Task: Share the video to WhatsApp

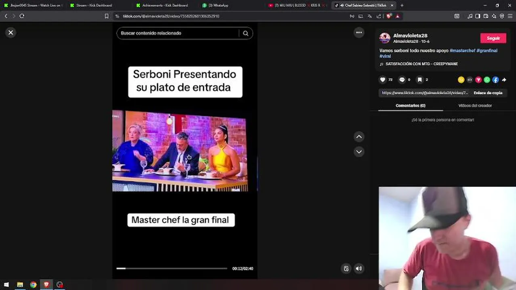Action: (487, 80)
